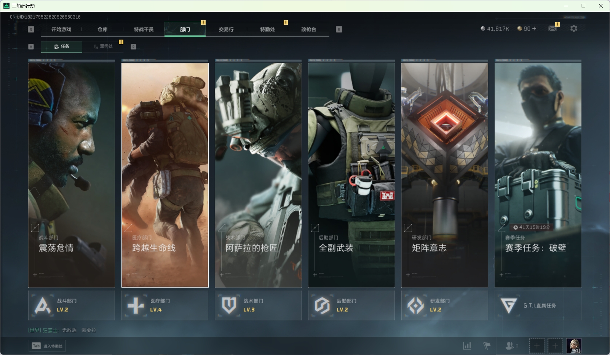Click the world chat message line

[x=62, y=330]
